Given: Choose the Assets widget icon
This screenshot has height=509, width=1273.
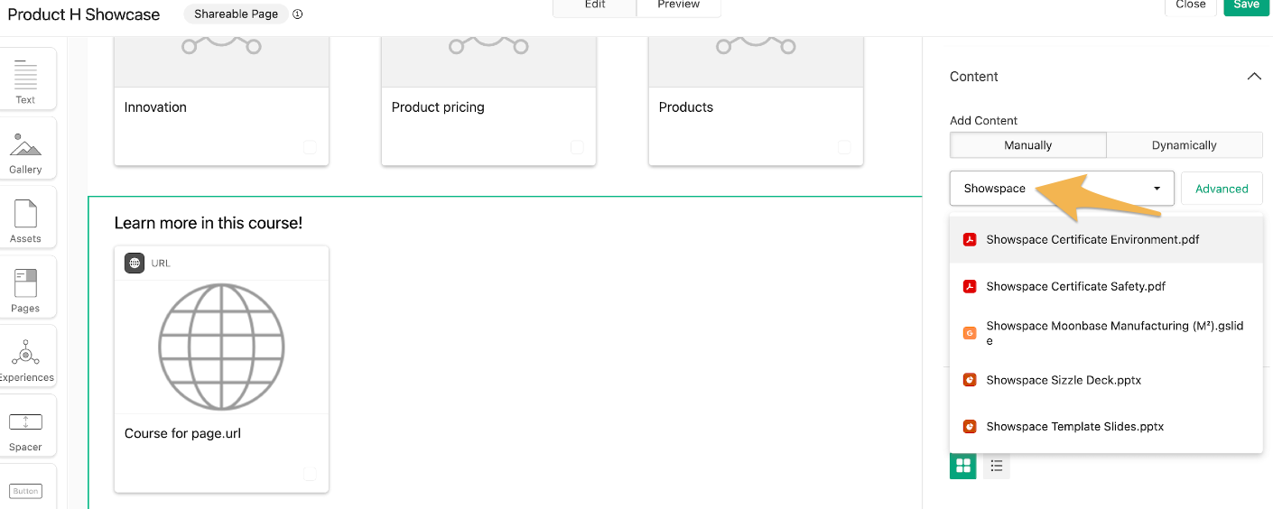Looking at the screenshot, I should point(25,217).
